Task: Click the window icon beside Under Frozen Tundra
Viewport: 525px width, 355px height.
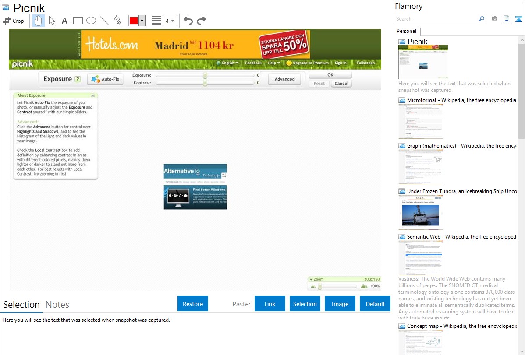Action: (402, 191)
